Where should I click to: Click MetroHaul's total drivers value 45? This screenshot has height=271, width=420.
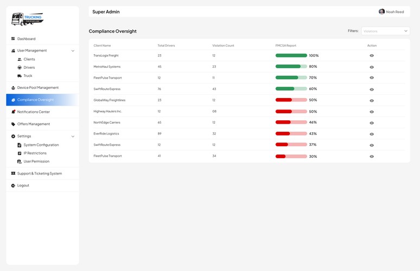[160, 67]
